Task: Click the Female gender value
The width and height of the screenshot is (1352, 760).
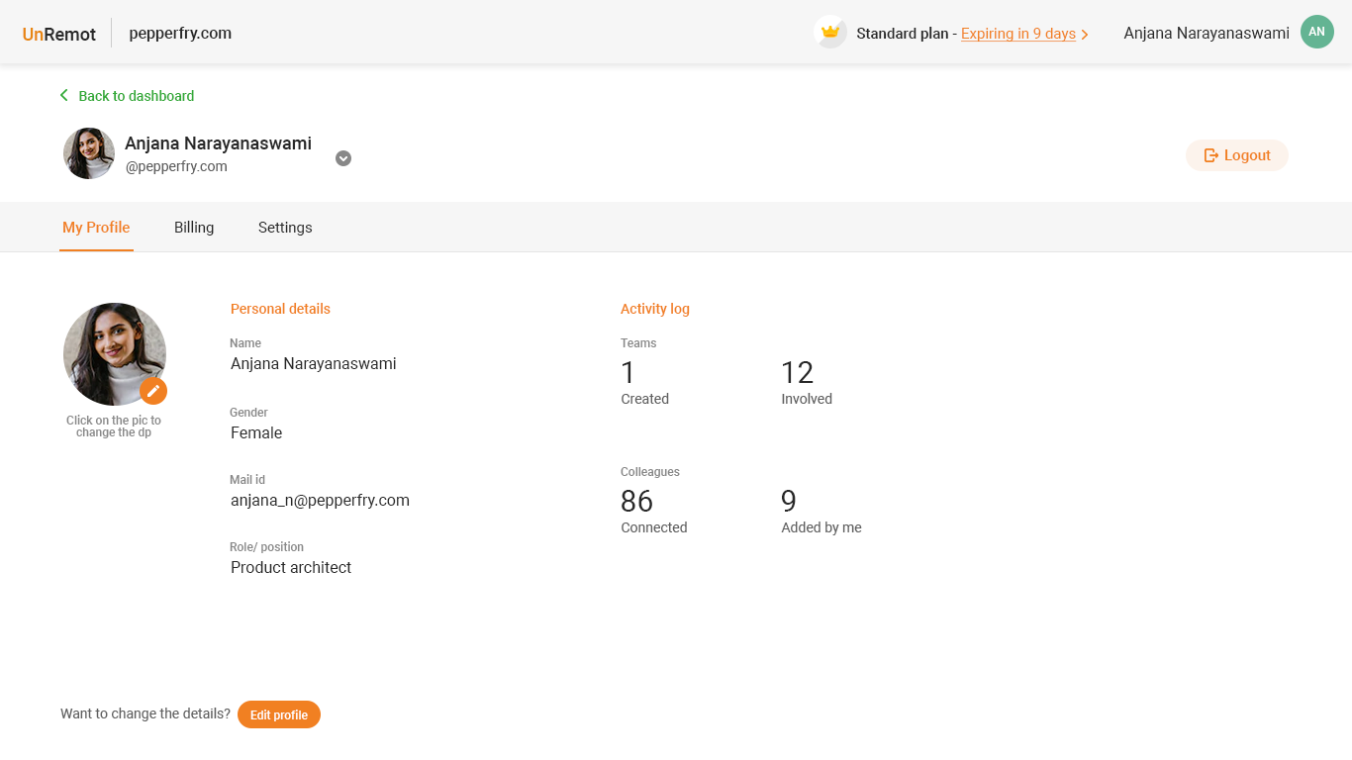Action: coord(256,432)
